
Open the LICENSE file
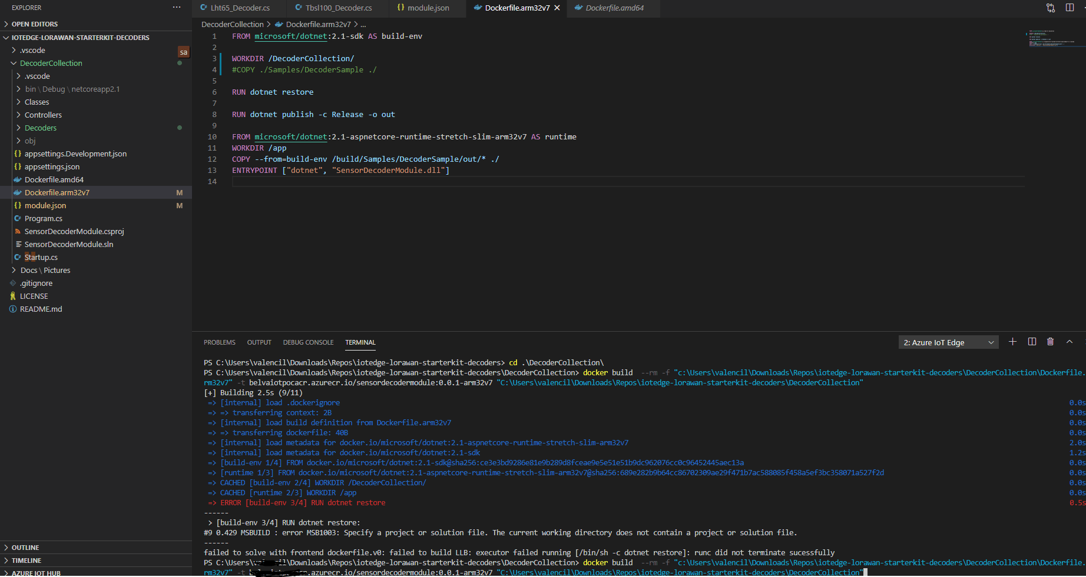[x=96, y=296]
